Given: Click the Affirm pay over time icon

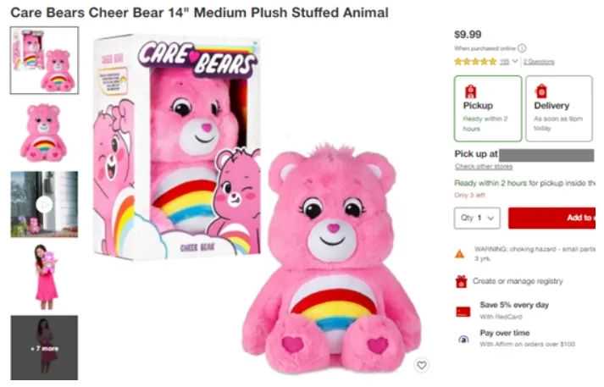Looking at the screenshot, I should pyautogui.click(x=463, y=339).
